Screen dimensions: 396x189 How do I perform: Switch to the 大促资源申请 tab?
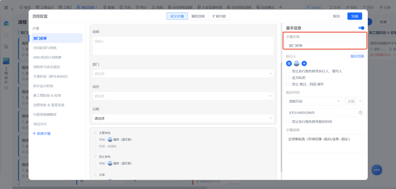(x=210, y=7)
